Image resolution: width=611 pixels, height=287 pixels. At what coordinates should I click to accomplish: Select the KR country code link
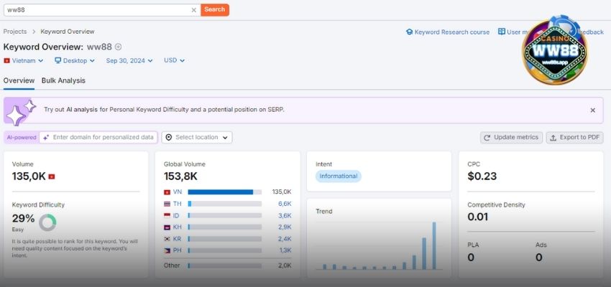178,239
